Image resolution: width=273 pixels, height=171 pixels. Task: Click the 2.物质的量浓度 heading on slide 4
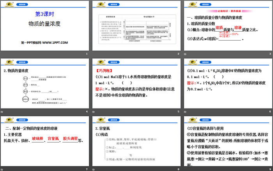(16, 71)
